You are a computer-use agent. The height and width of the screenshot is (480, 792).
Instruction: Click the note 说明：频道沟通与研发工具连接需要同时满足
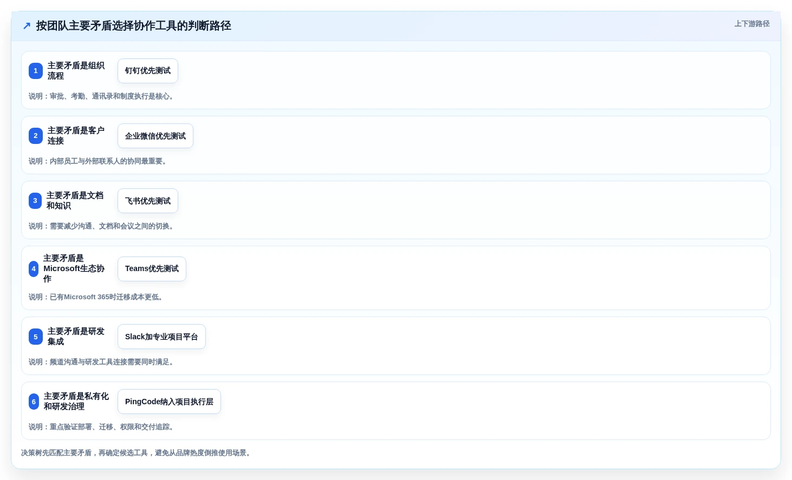102,362
